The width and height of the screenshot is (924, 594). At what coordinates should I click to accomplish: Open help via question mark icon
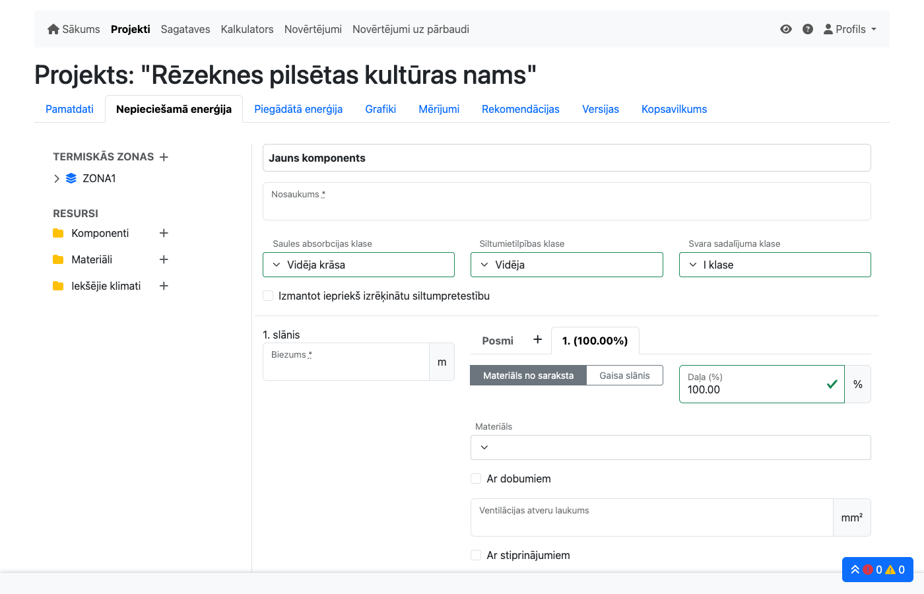click(x=807, y=29)
